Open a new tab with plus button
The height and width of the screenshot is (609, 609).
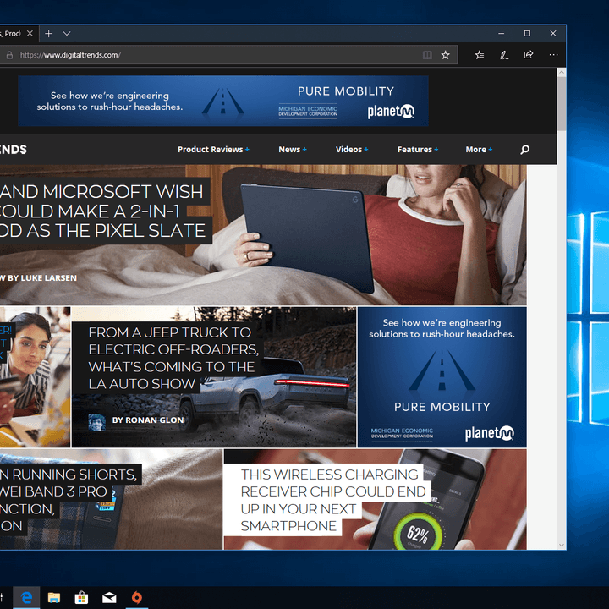(48, 34)
